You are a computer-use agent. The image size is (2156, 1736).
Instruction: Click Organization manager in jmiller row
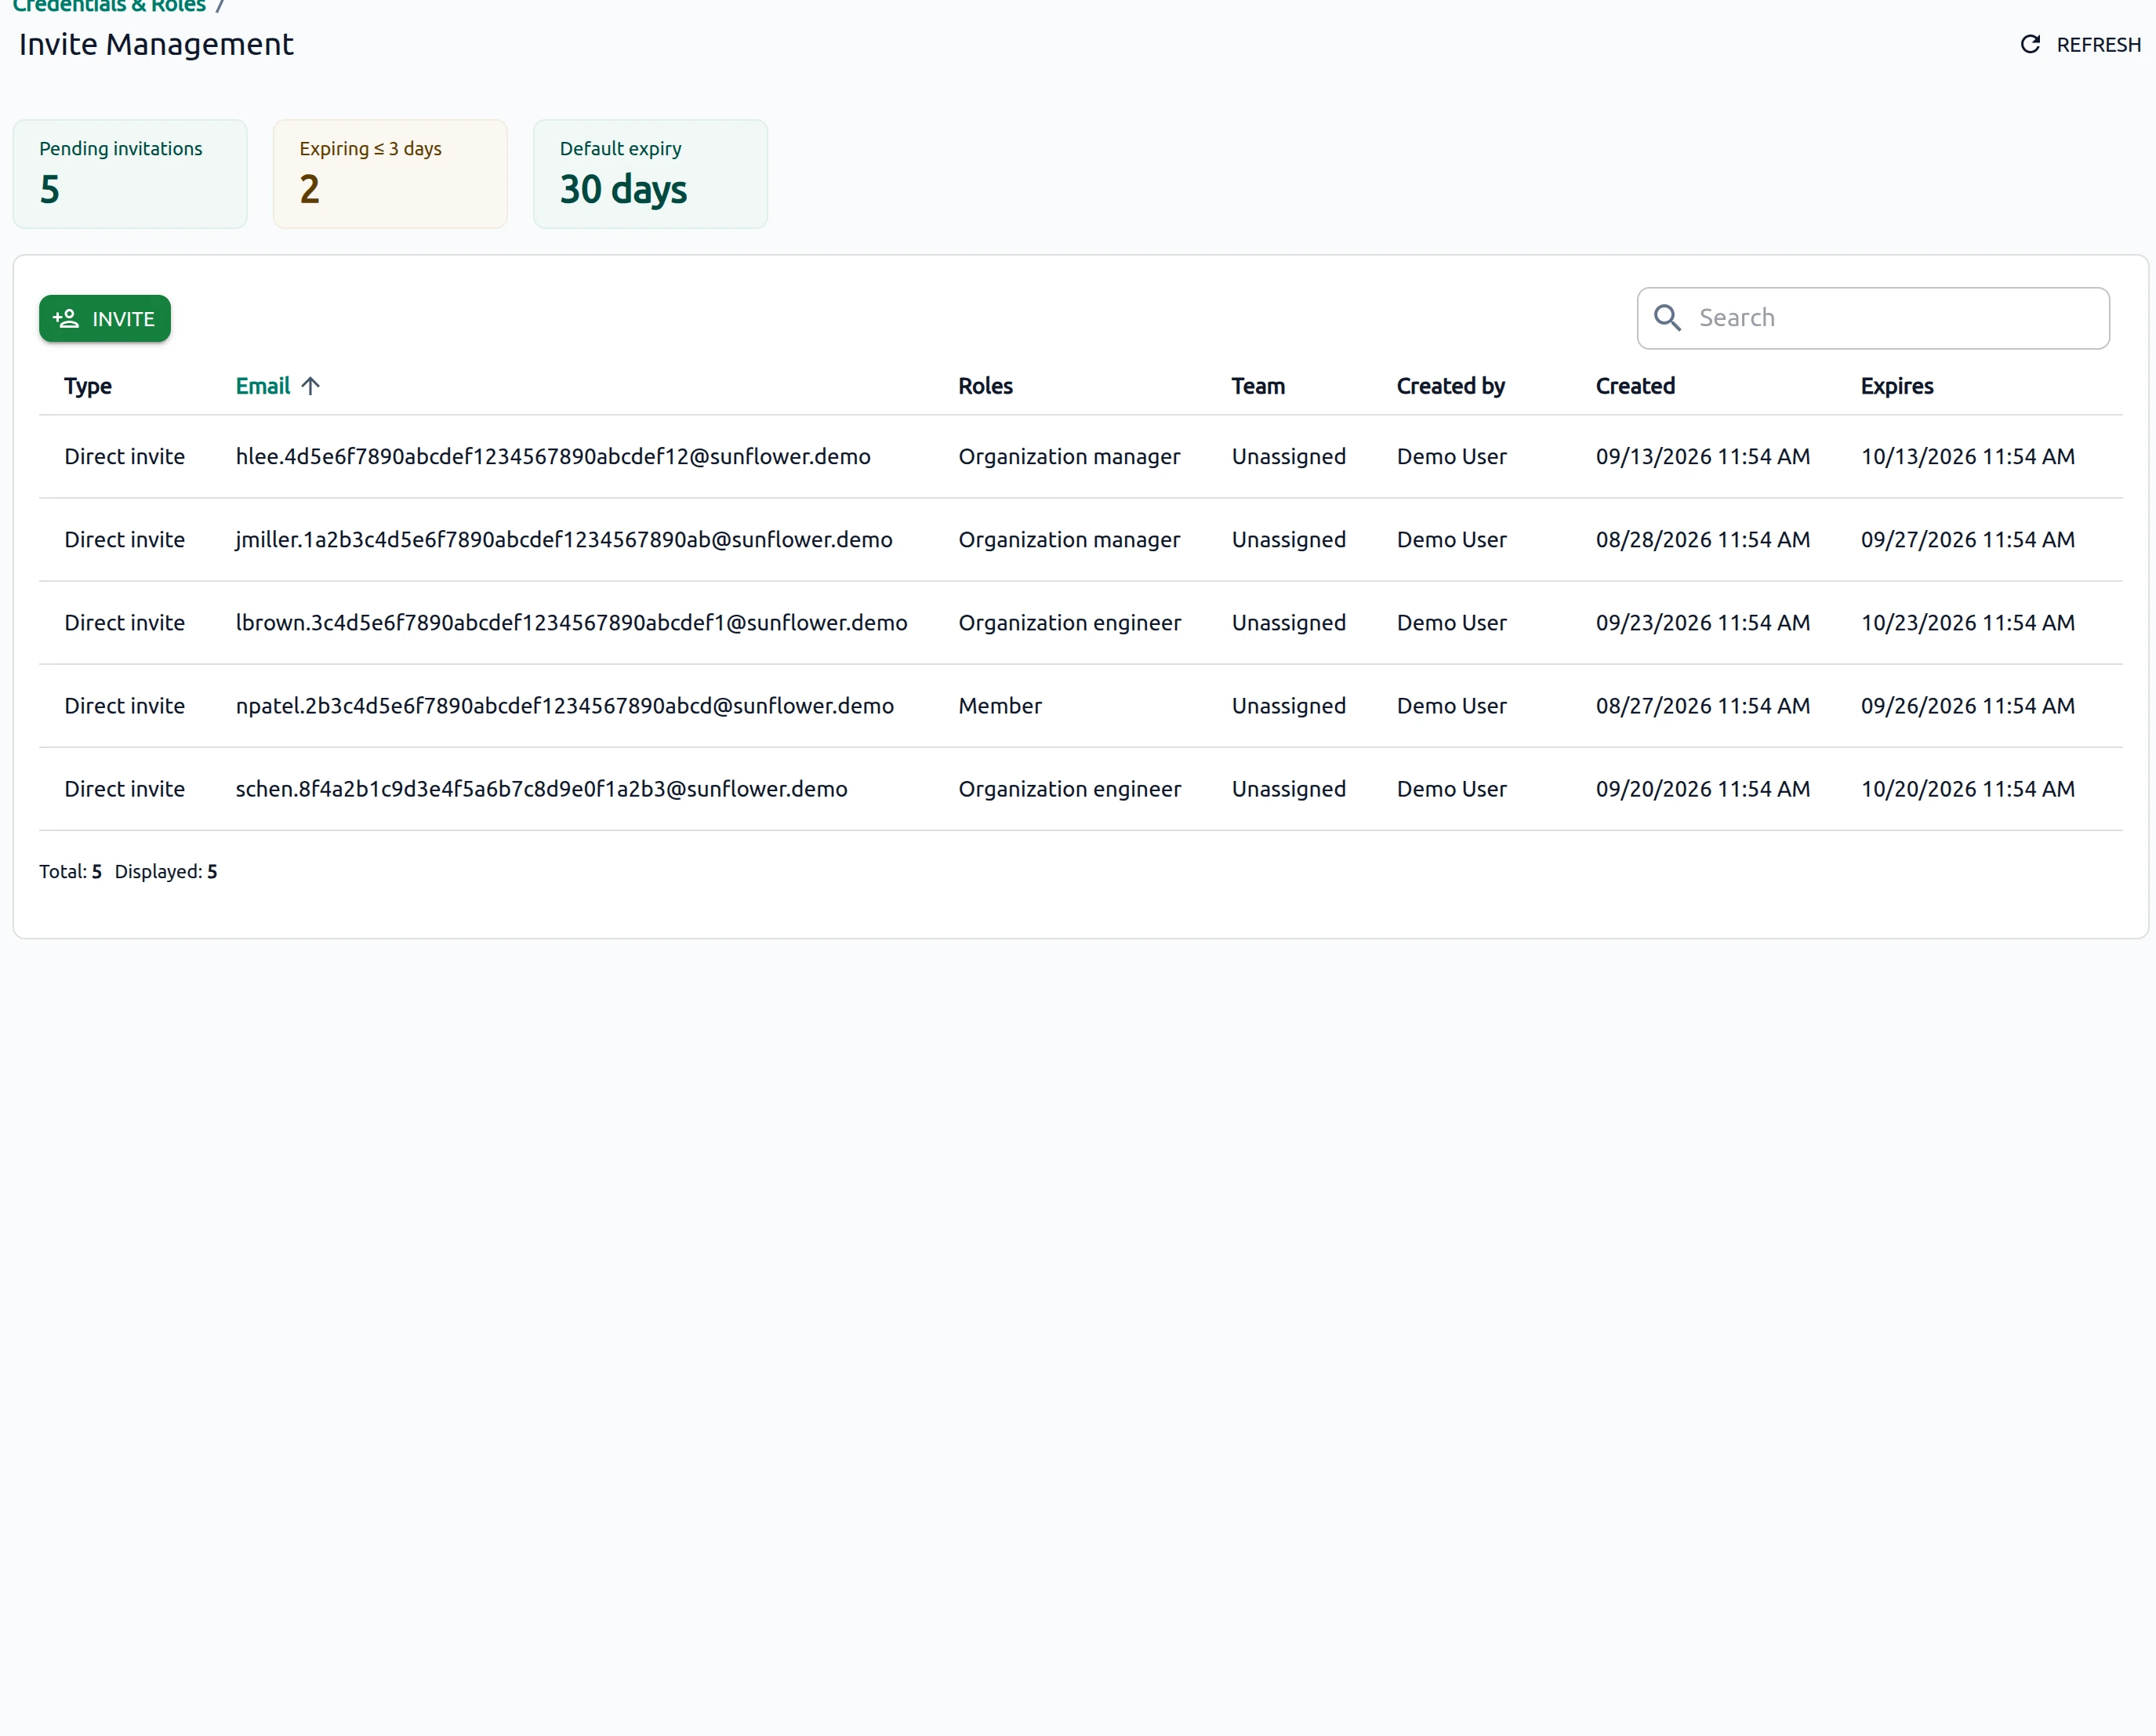1069,540
